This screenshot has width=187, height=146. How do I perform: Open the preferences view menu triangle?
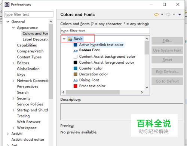point(180,15)
